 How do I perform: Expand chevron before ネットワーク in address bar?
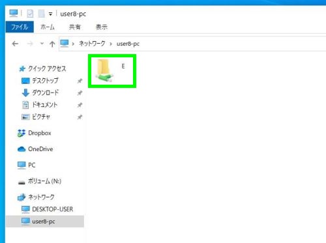pos(73,44)
